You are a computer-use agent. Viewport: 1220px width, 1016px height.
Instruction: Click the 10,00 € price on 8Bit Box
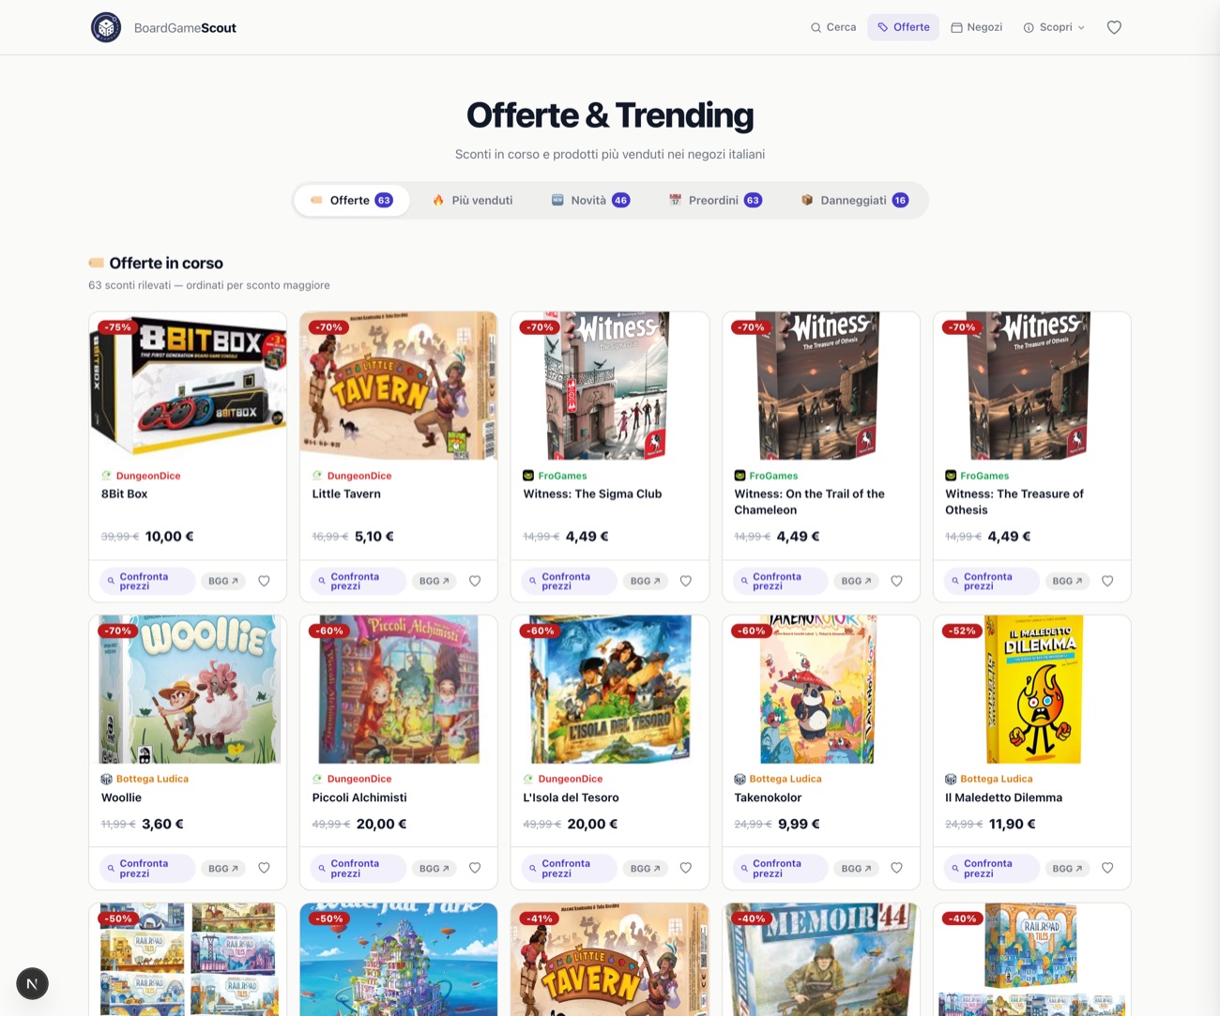(x=170, y=537)
